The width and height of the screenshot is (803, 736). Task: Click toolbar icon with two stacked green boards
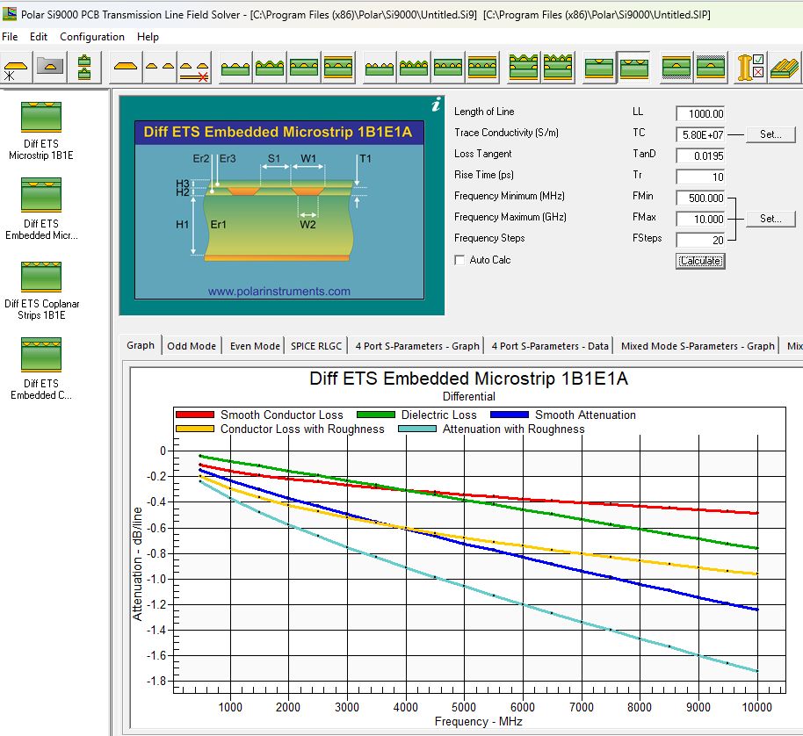[84, 67]
